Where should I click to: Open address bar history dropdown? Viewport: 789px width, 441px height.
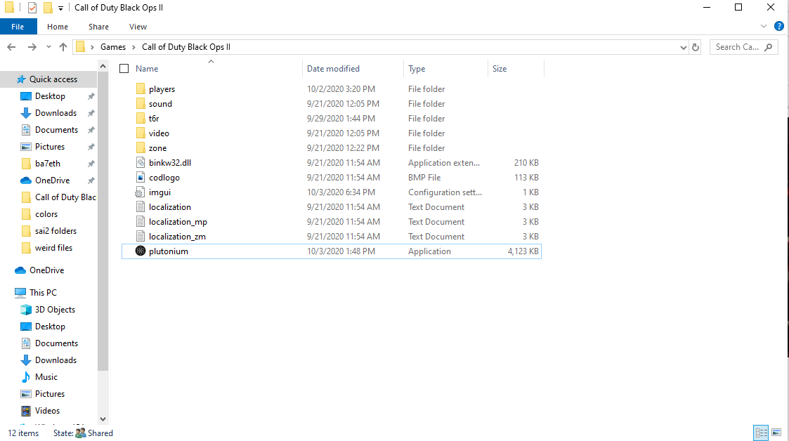(683, 47)
